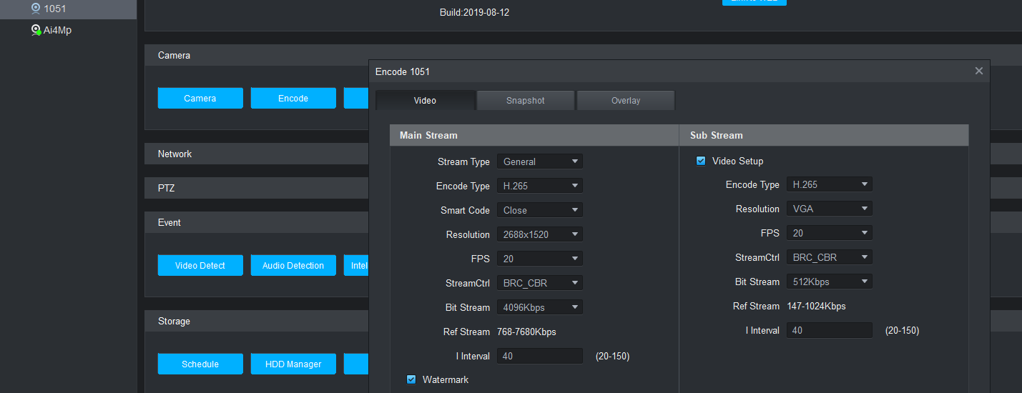This screenshot has height=393, width=1022.
Task: Switch to the Snapshot tab
Action: pos(526,101)
